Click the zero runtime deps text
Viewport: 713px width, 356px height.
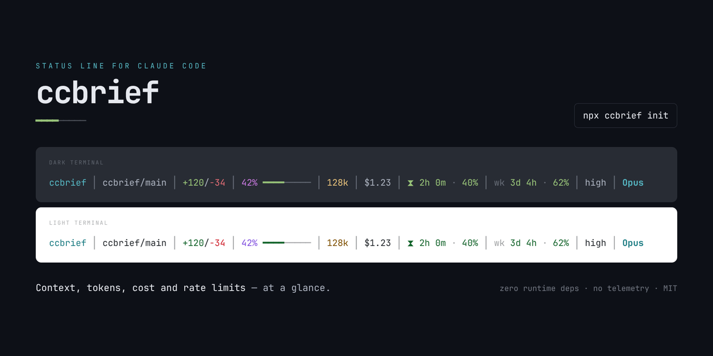[539, 288]
